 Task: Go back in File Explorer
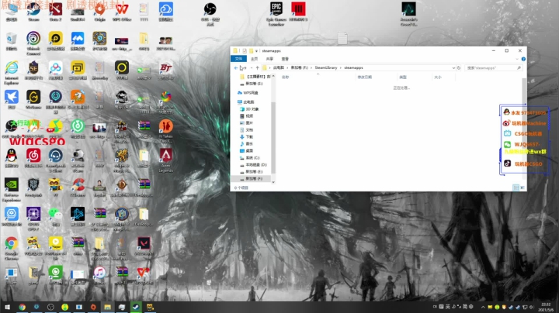click(236, 67)
